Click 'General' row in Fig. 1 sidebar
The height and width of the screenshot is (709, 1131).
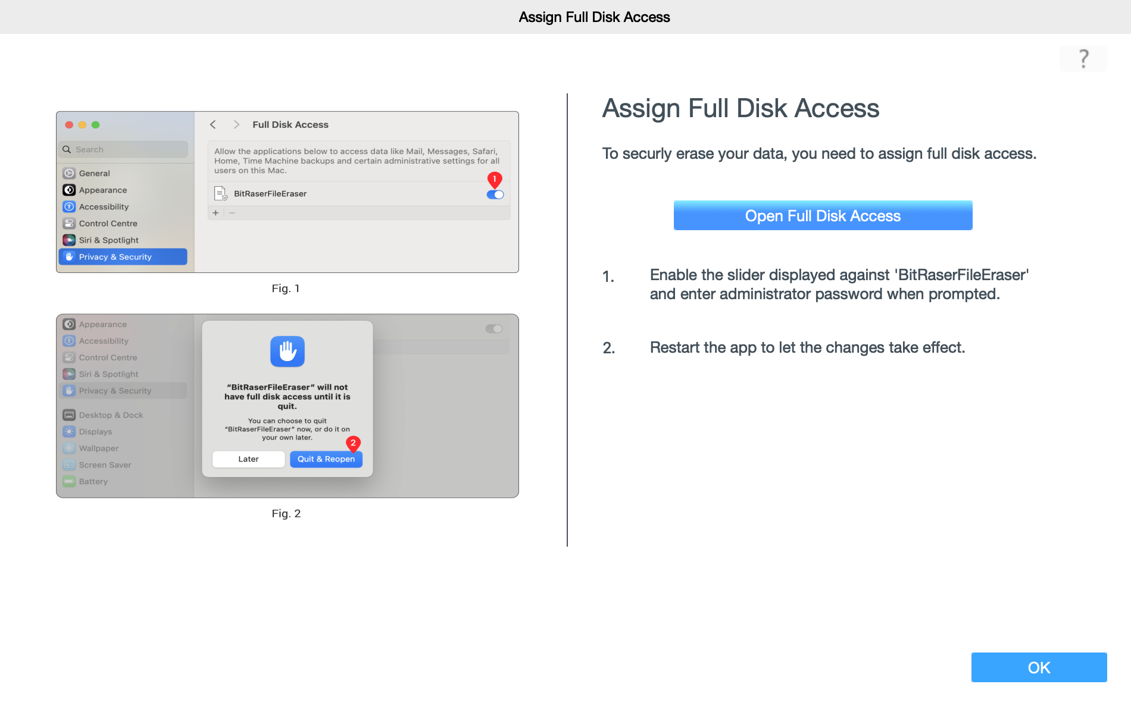click(123, 173)
